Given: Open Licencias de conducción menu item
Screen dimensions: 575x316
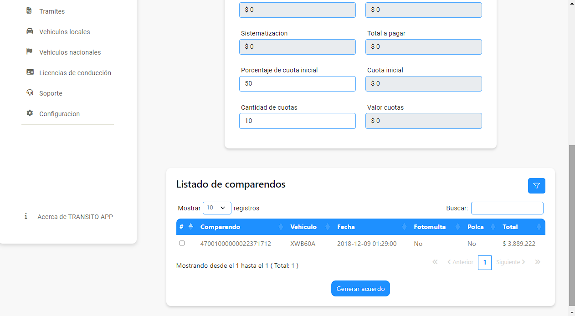Looking at the screenshot, I should [75, 73].
